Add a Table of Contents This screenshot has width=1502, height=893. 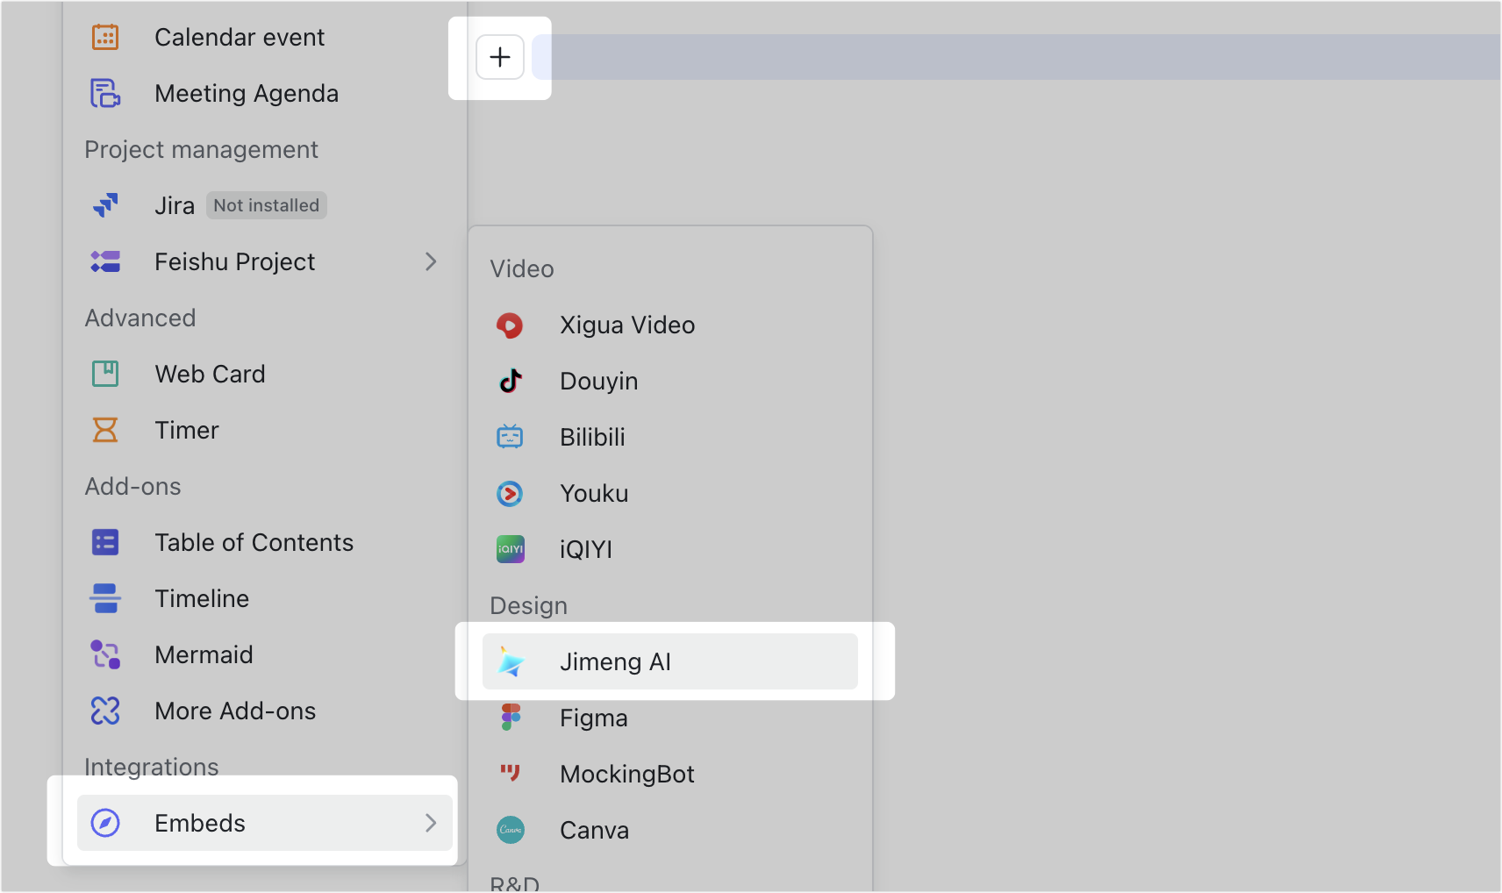[265, 542]
